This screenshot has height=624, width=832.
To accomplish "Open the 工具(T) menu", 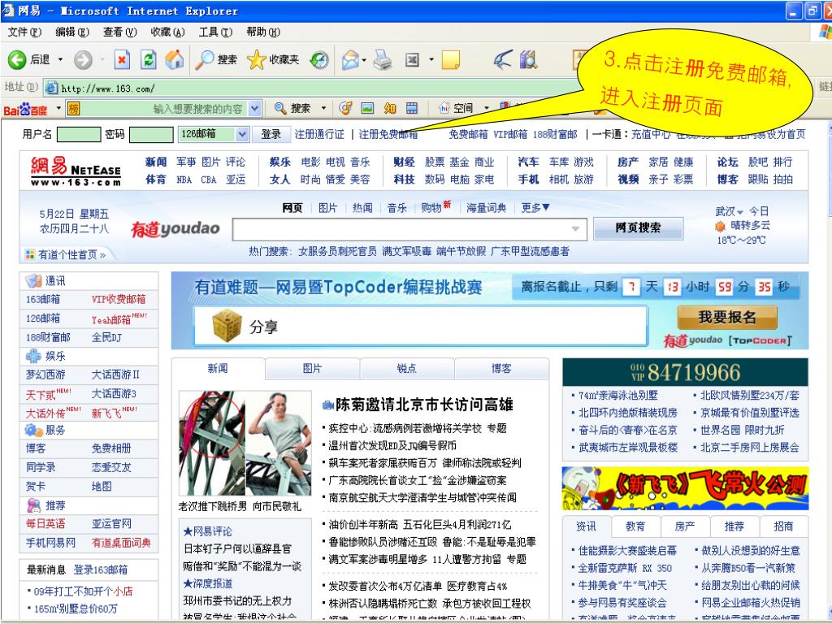I will (215, 32).
